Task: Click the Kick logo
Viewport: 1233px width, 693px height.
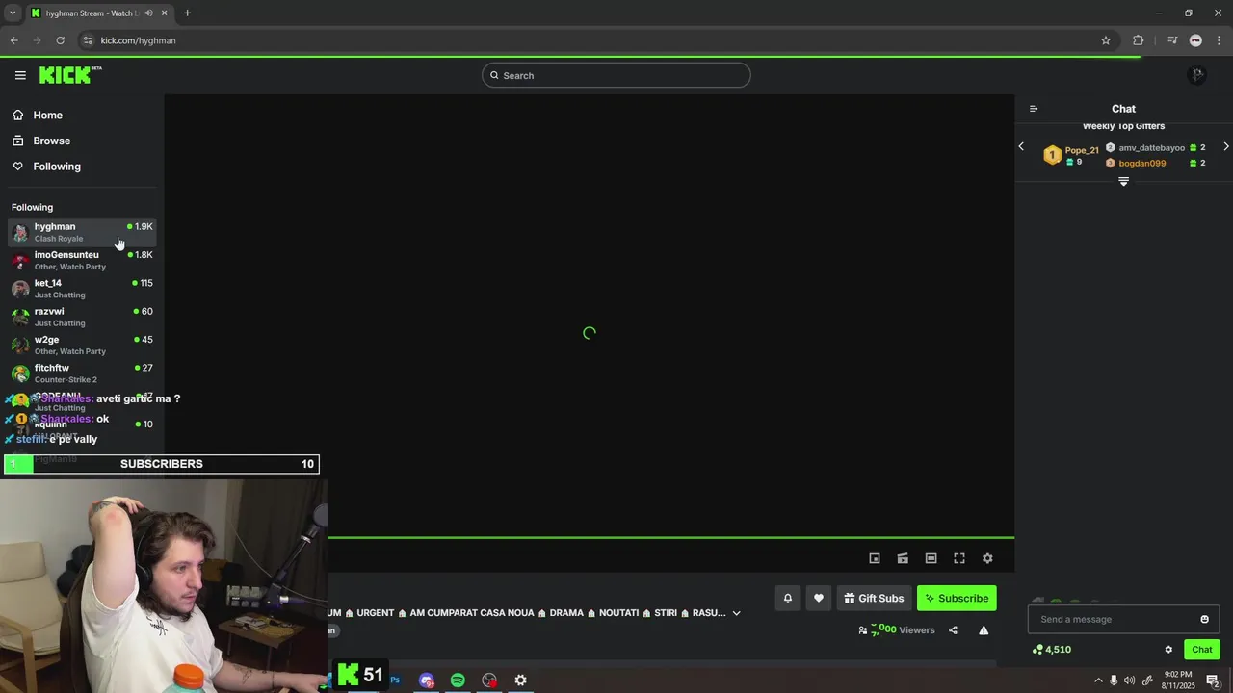Action: [70, 75]
